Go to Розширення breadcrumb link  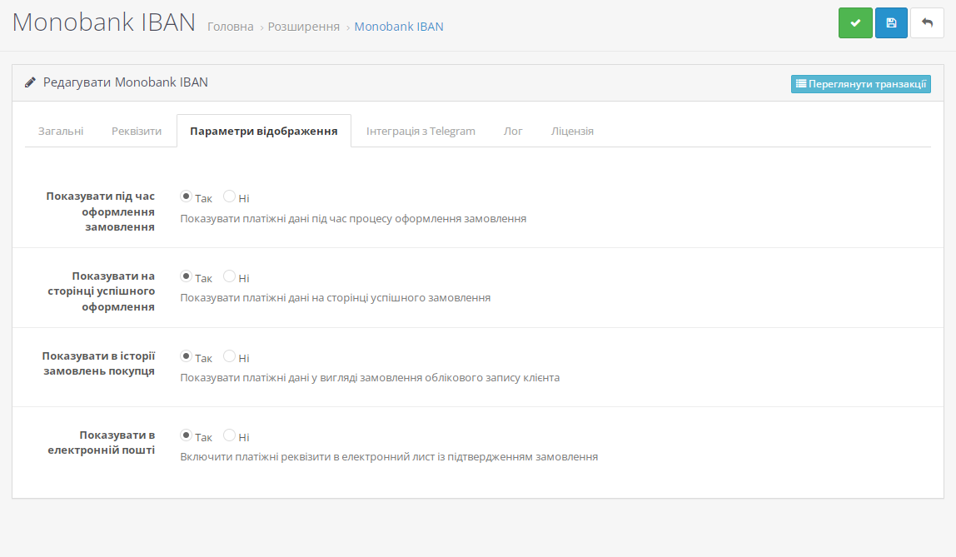[x=304, y=27]
